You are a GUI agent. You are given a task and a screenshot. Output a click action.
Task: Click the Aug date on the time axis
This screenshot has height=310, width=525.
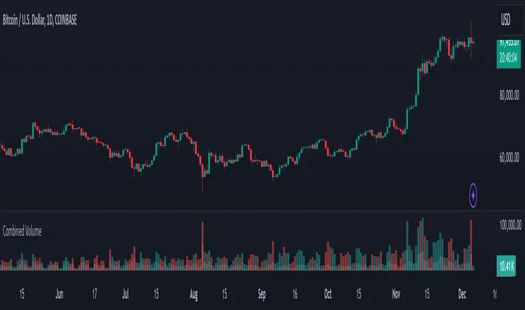[x=194, y=294]
